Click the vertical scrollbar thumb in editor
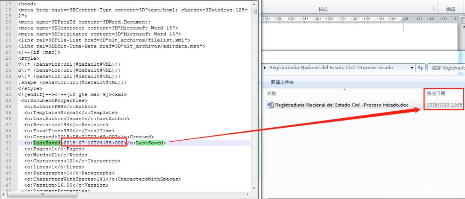 (254, 11)
